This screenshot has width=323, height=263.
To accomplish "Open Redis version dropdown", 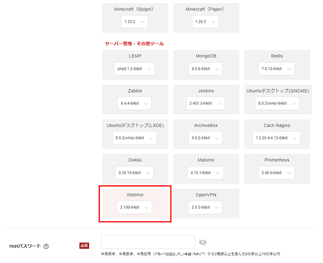I will (277, 69).
